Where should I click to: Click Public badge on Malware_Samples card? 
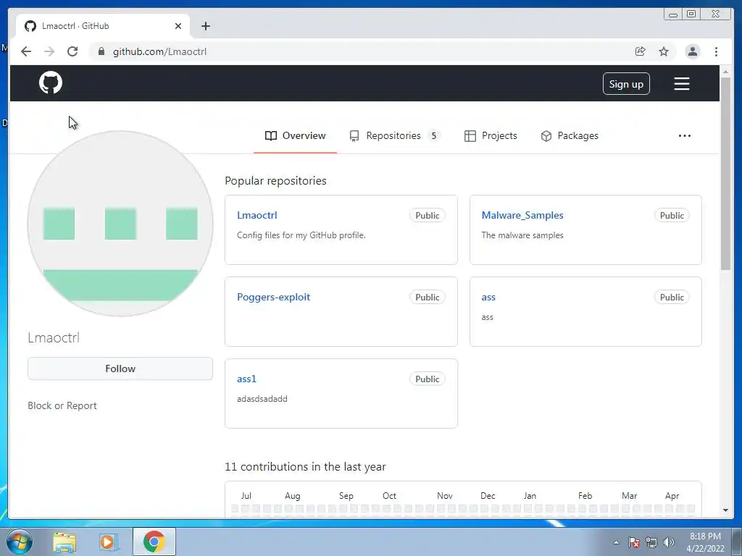point(672,215)
